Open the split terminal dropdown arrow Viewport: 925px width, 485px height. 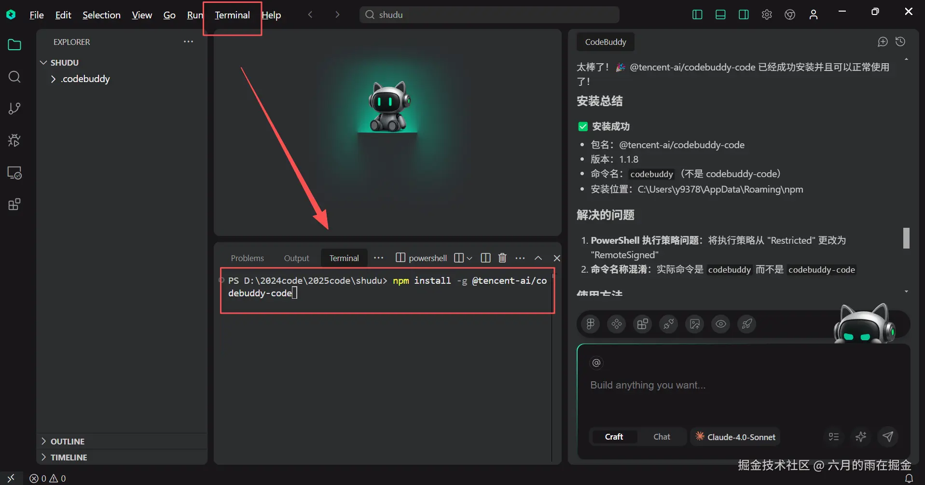[469, 258]
